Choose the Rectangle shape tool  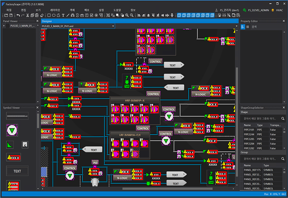48,15
